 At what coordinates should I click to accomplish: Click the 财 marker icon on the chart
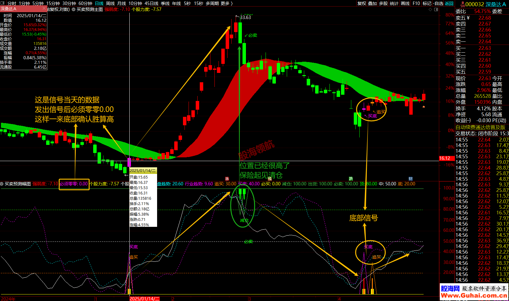[411, 179]
